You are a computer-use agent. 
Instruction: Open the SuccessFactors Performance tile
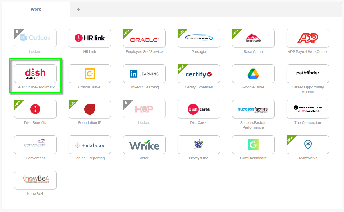tap(253, 109)
